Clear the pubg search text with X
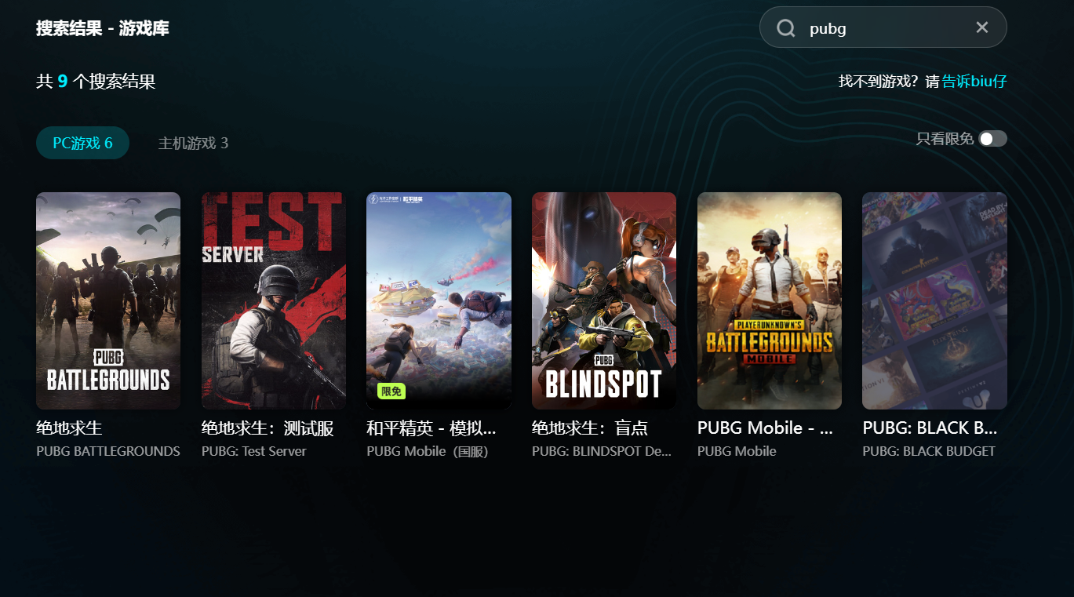 click(981, 27)
